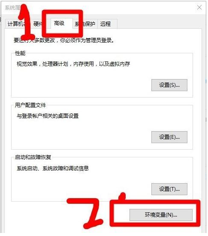Click the 系统启动、系统故障和调试信息 text

(53, 168)
